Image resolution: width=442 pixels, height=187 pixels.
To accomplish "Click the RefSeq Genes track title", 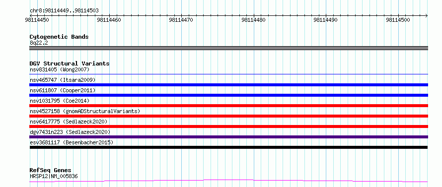I will [51, 171].
